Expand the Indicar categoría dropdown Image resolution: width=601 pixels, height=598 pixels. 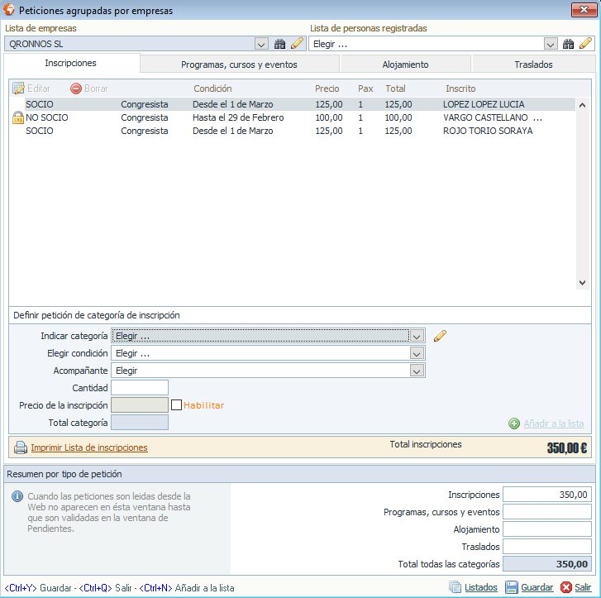pos(417,336)
